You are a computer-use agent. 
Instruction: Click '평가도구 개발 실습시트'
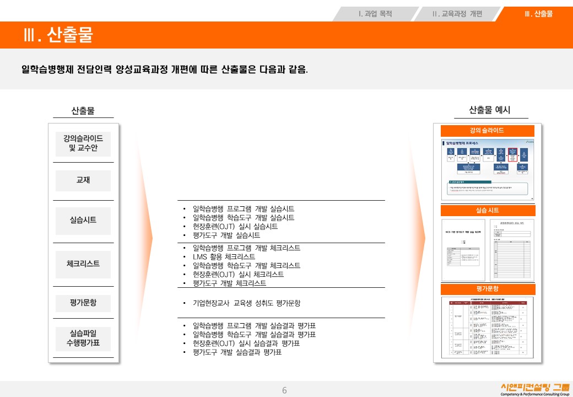[x=226, y=235]
